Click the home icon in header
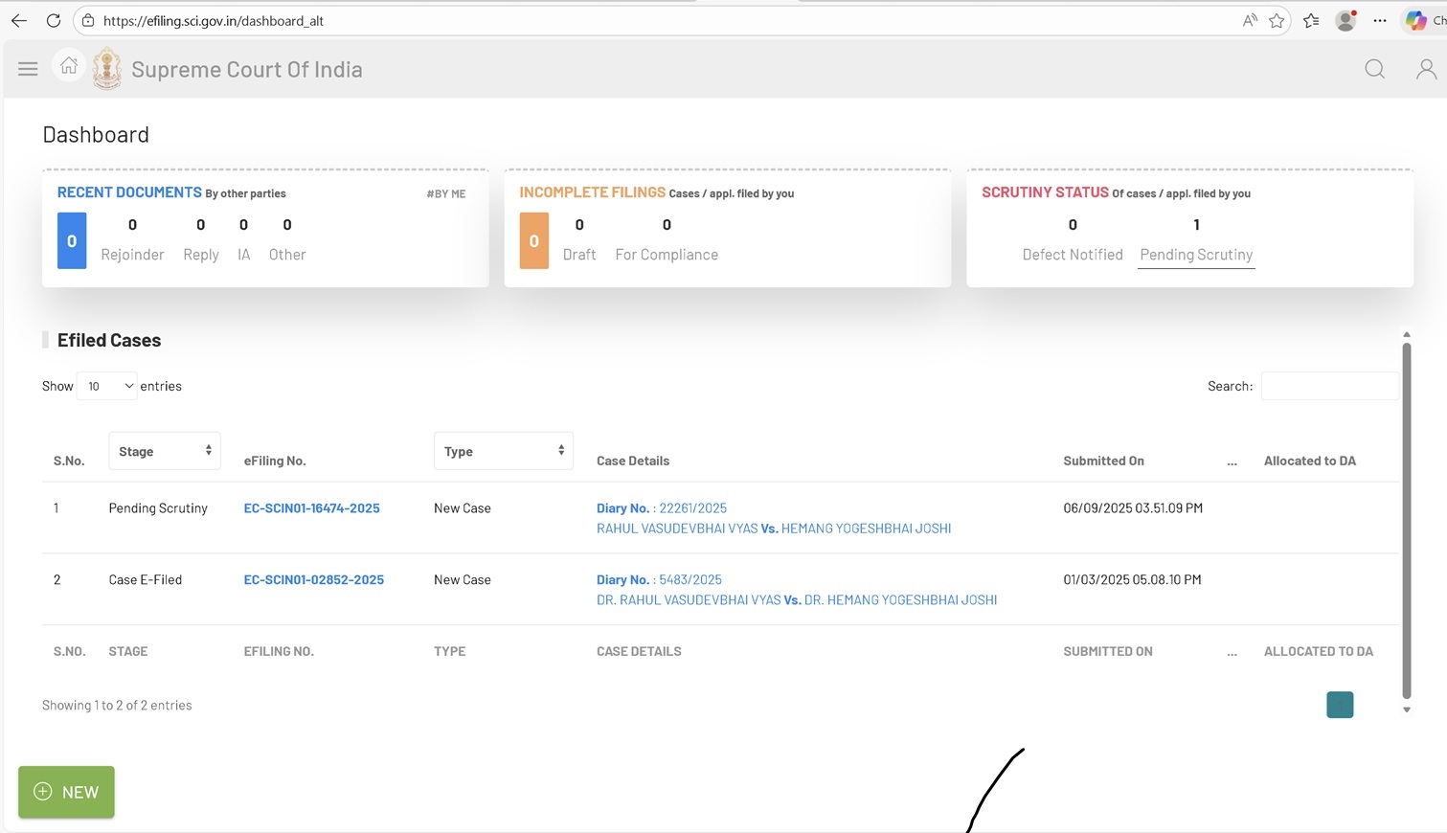 tap(69, 66)
